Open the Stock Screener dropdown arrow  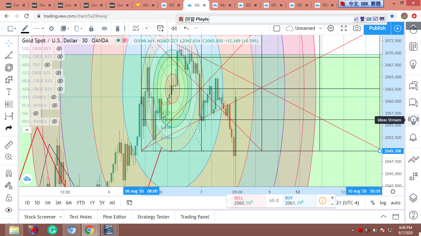click(61, 217)
